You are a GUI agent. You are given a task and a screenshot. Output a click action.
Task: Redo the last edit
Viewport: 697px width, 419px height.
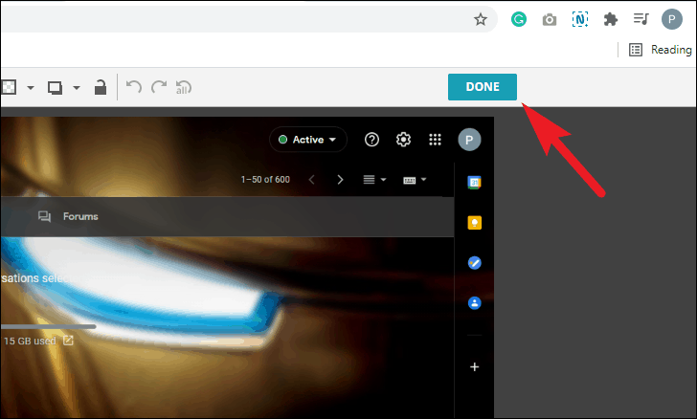tap(159, 87)
